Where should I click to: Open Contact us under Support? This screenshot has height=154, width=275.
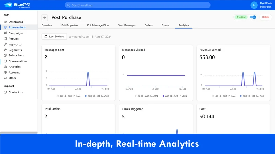(x=15, y=92)
